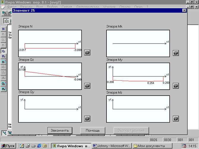
Task: Click inside the Эпюра N diagram plot
Action: point(50,43)
